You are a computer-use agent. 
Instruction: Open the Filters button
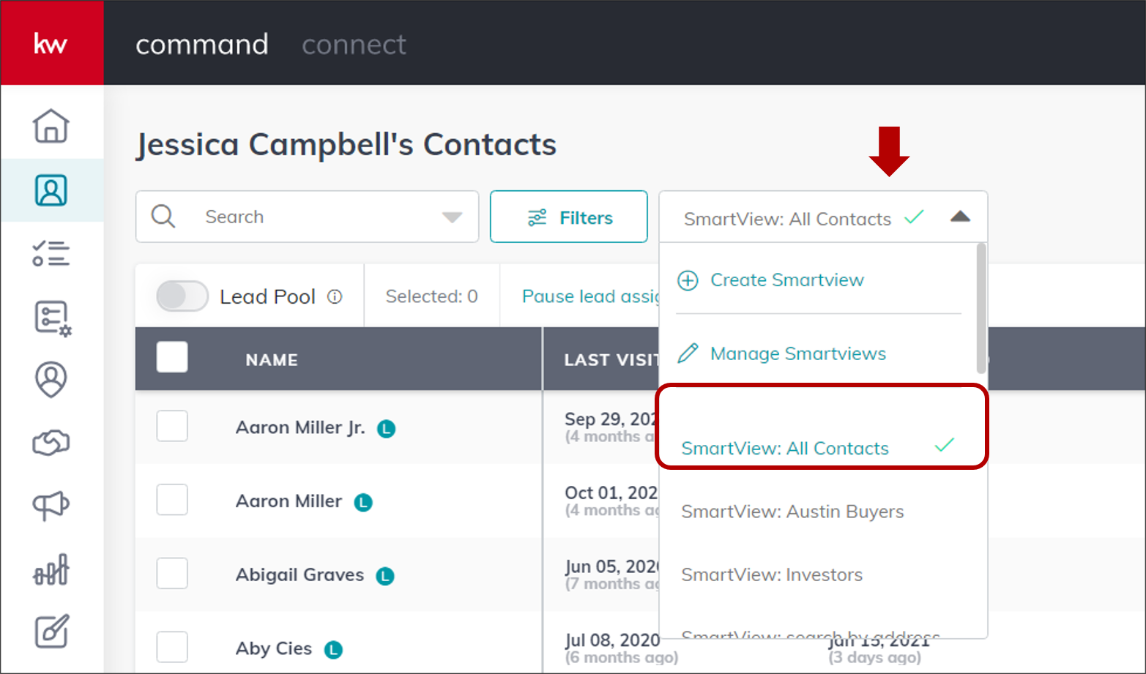point(569,217)
